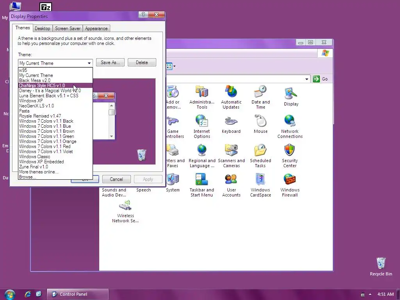Open Taskbar and Start Menu icon

(202, 185)
